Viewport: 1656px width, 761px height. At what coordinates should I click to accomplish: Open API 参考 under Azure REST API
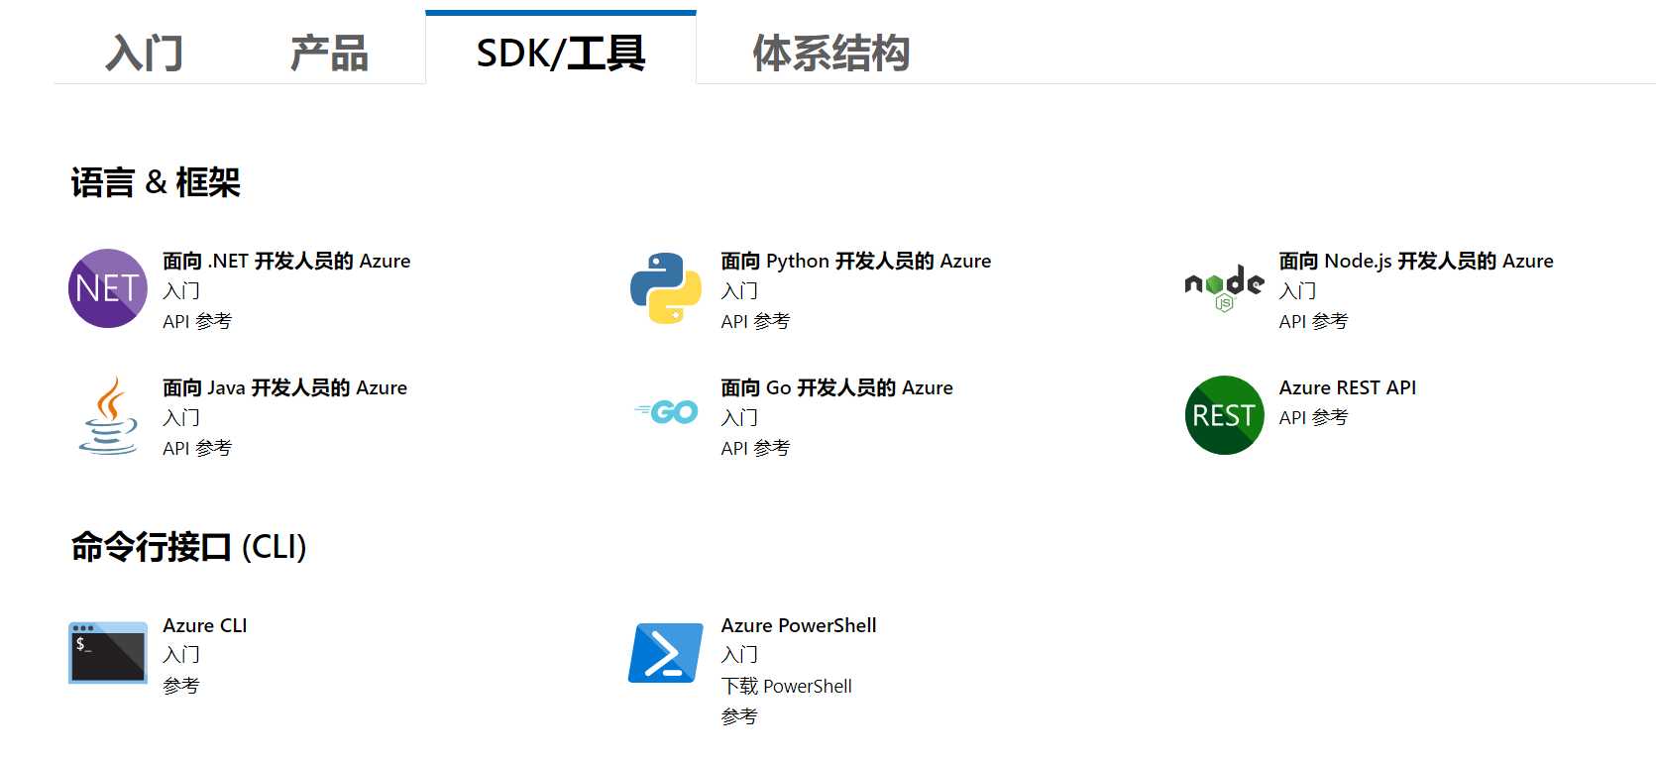pos(1313,417)
